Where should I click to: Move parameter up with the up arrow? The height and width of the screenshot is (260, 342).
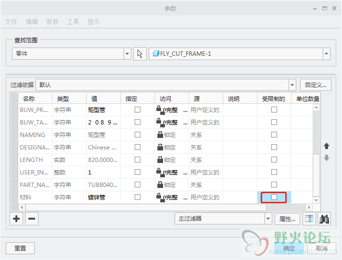[327, 146]
